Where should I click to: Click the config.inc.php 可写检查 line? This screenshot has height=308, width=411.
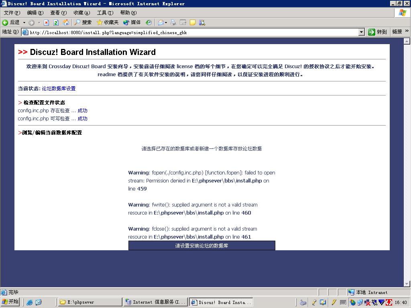tap(53, 119)
